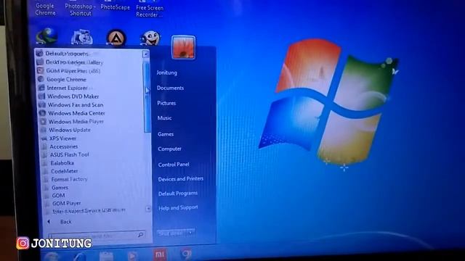Open Internet Explorer from the programs list
This screenshot has width=465, height=261.
[x=67, y=88]
